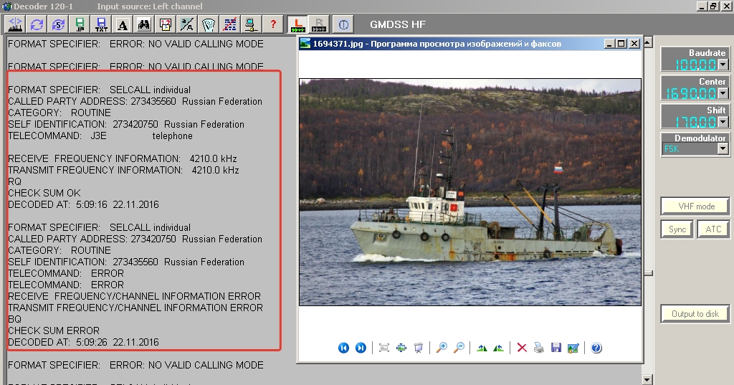
Task: Open the Baudrate dropdown
Action: click(723, 65)
